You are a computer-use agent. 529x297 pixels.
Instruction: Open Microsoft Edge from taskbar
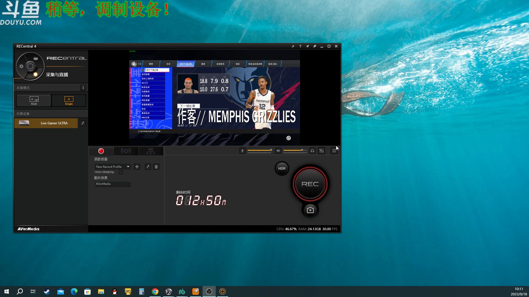[x=74, y=291]
